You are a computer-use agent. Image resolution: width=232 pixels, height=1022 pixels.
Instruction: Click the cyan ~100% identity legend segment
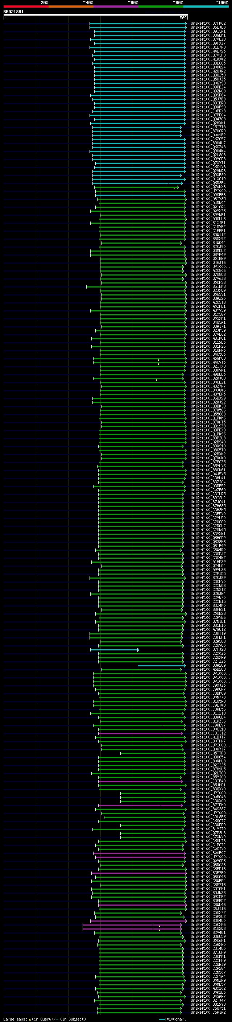tap(206, 7)
